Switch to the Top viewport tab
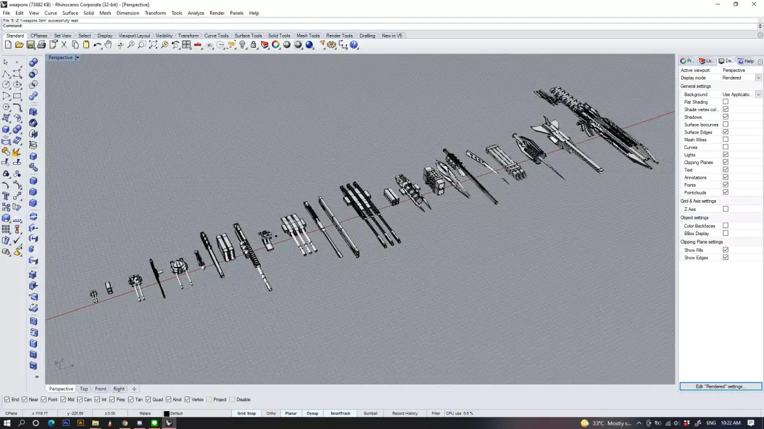Image resolution: width=764 pixels, height=429 pixels. (84, 389)
